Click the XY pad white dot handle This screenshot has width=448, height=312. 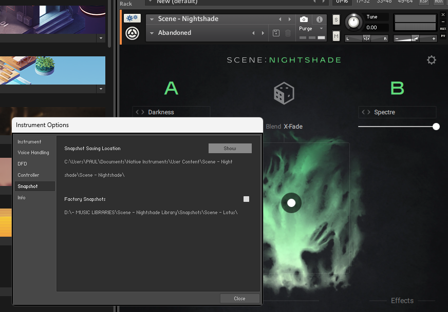click(x=291, y=203)
